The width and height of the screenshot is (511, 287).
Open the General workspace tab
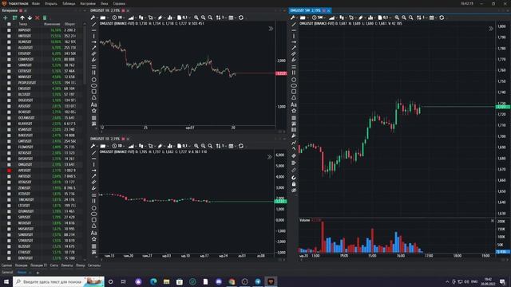[x=7, y=273]
